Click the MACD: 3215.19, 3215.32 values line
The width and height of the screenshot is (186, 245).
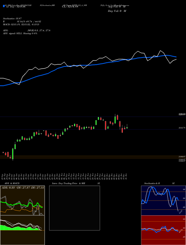tap(21, 24)
